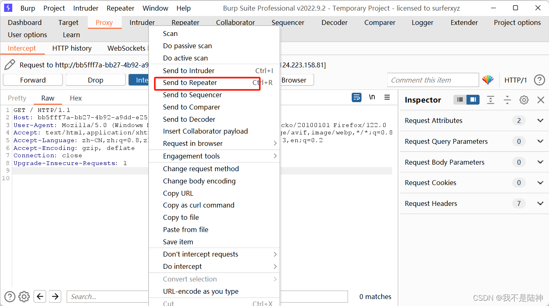Click the Inspector expand all sections icon
Viewport: 549px width, 306px height.
[491, 100]
